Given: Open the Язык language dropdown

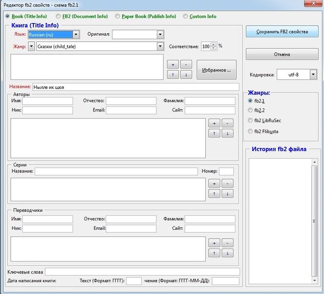Looking at the screenshot, I should click(76, 34).
